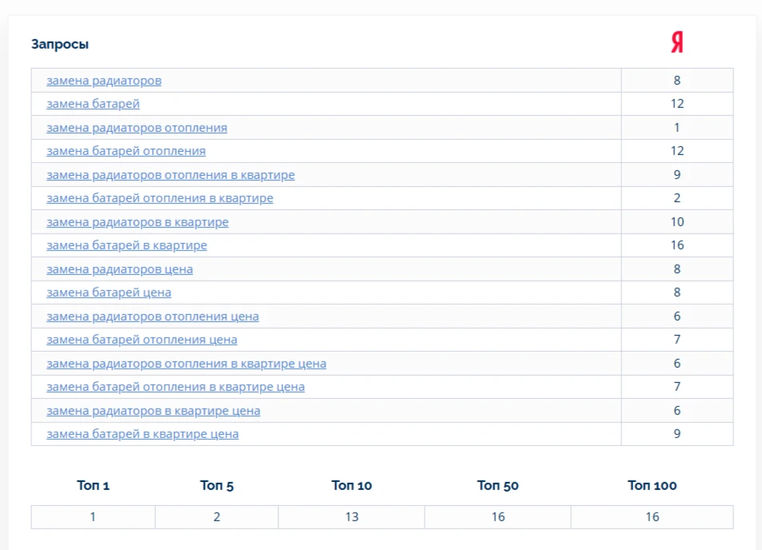This screenshot has height=550, width=762.
Task: Visit 'замена батарей отопления в квартире цена'
Action: (175, 387)
